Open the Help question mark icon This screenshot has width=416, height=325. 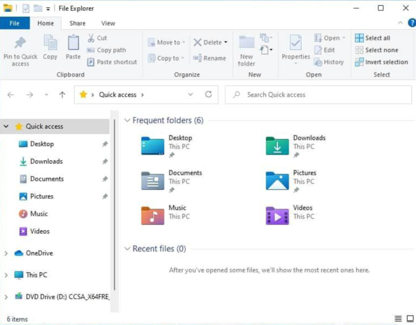pyautogui.click(x=412, y=23)
